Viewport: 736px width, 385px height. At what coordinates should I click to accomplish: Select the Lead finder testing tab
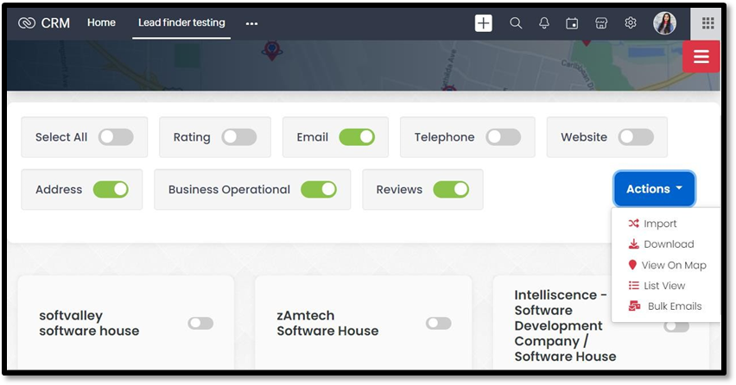pos(181,22)
